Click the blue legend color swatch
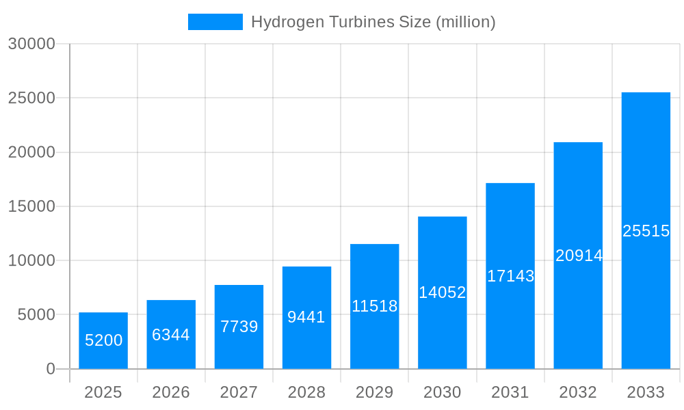 coord(213,21)
